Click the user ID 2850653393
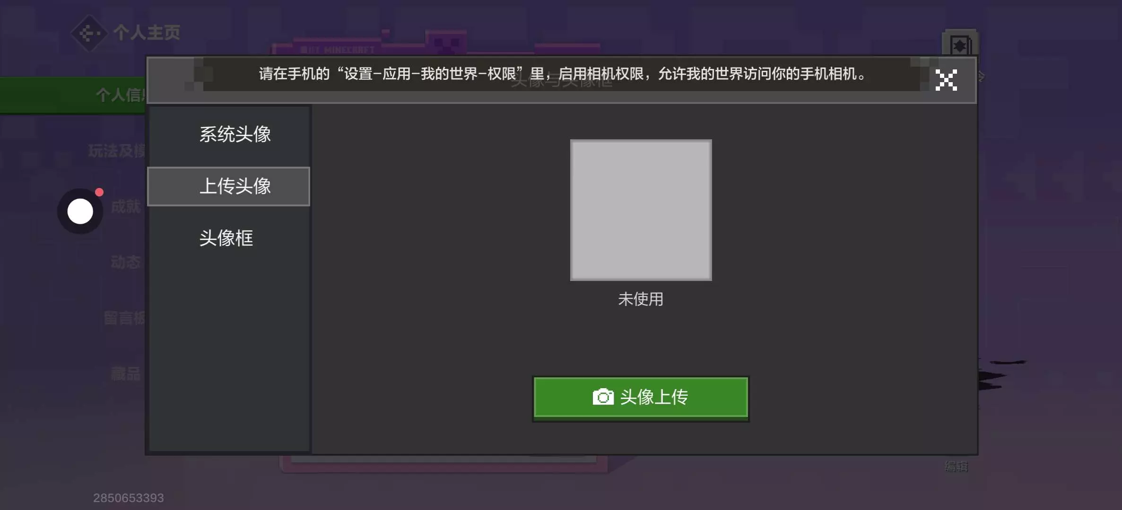1122x510 pixels. (x=128, y=498)
